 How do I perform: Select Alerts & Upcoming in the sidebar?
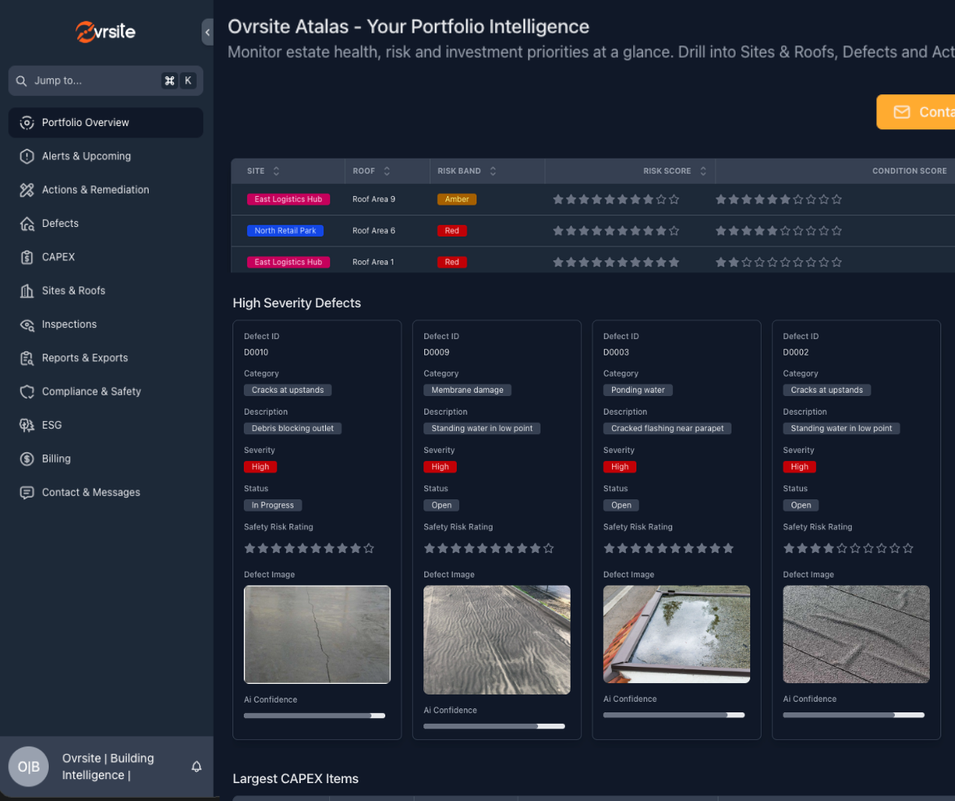(25, 156)
